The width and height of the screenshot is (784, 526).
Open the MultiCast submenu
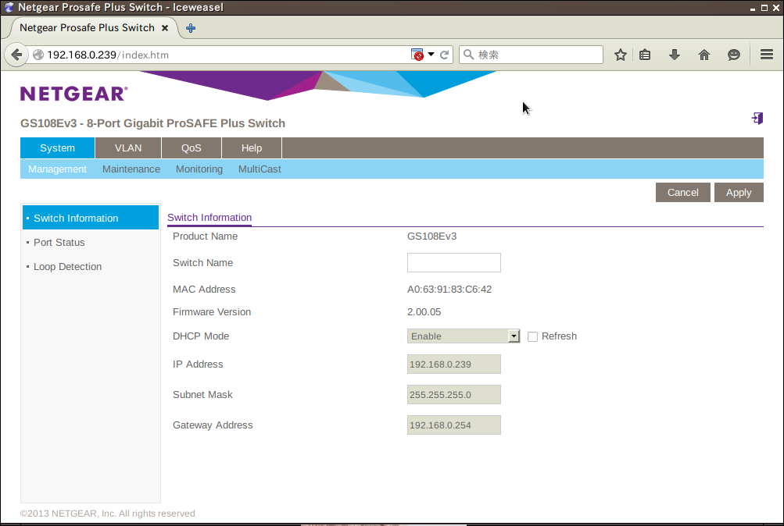click(x=260, y=169)
